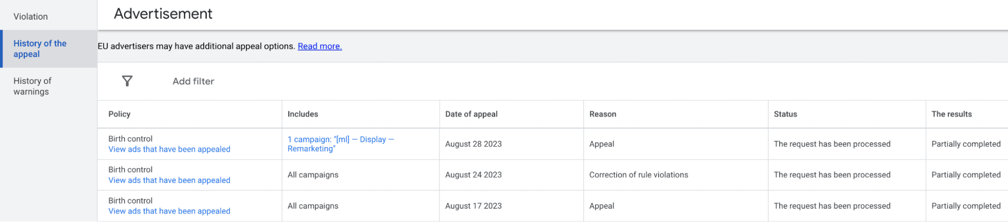Select History of the appeal tab
The width and height of the screenshot is (1008, 222).
(40, 49)
